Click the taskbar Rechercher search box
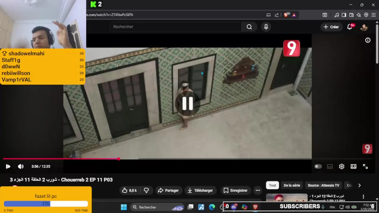This screenshot has width=379, height=213. pyautogui.click(x=157, y=207)
